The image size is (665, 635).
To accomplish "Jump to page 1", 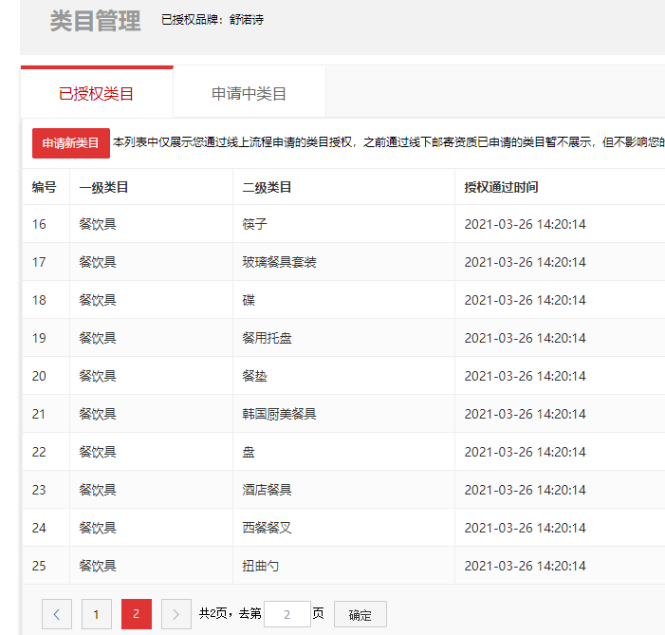I will 96,614.
